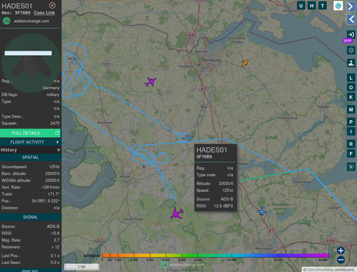Click the F button on the sidebar
This screenshot has height=272, width=357.
351,154
